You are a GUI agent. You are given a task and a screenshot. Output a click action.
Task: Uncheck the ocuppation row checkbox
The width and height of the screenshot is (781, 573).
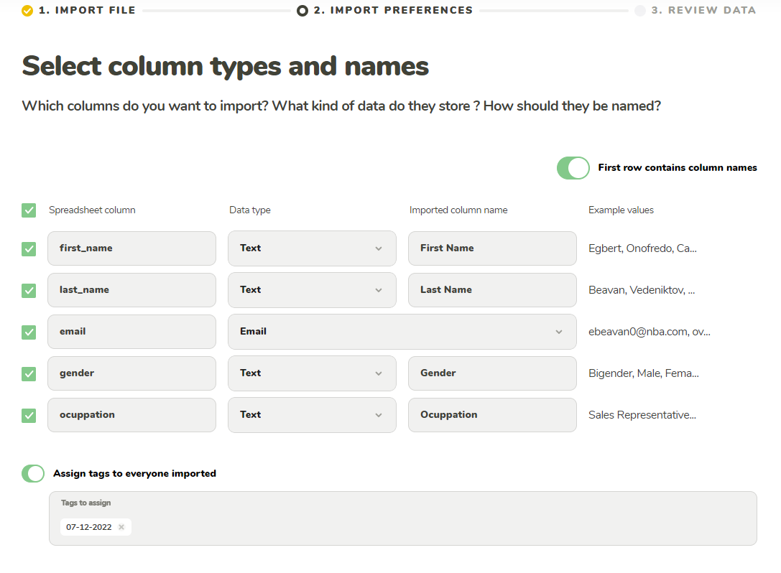click(29, 415)
